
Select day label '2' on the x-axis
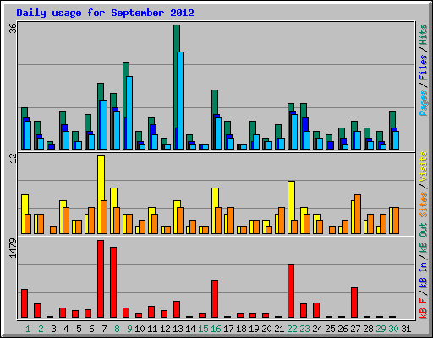pyautogui.click(x=41, y=329)
